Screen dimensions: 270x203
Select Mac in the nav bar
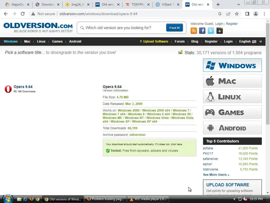point(27,41)
